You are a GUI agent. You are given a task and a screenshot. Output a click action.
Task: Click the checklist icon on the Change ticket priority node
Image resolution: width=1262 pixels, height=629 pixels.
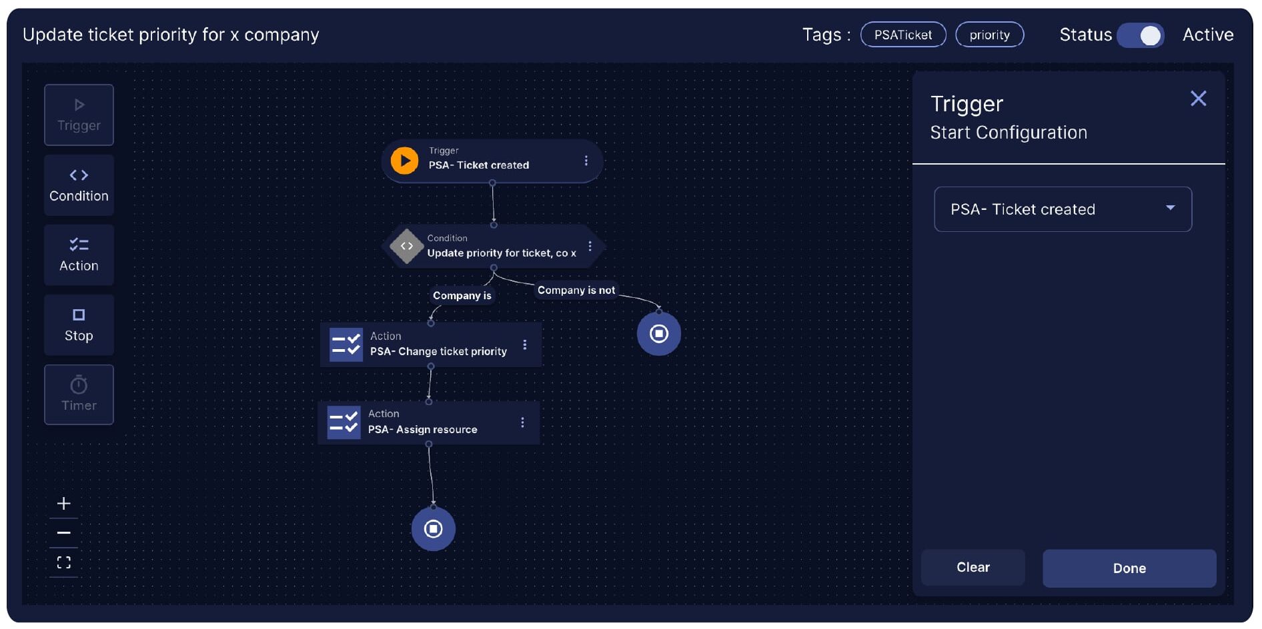[346, 344]
